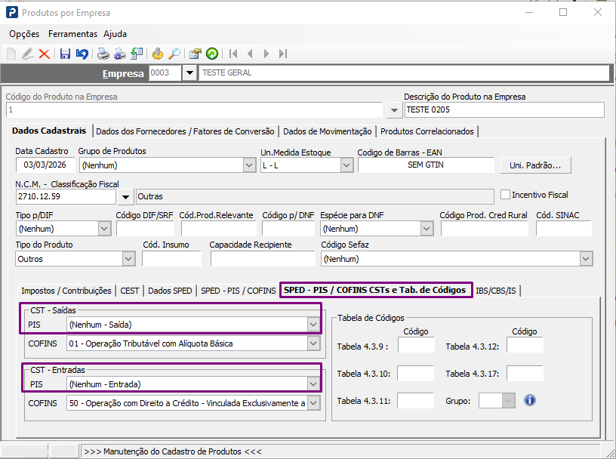The width and height of the screenshot is (616, 459).
Task: Click the Tabela 4.3.9 código field
Action: pyautogui.click(x=417, y=345)
